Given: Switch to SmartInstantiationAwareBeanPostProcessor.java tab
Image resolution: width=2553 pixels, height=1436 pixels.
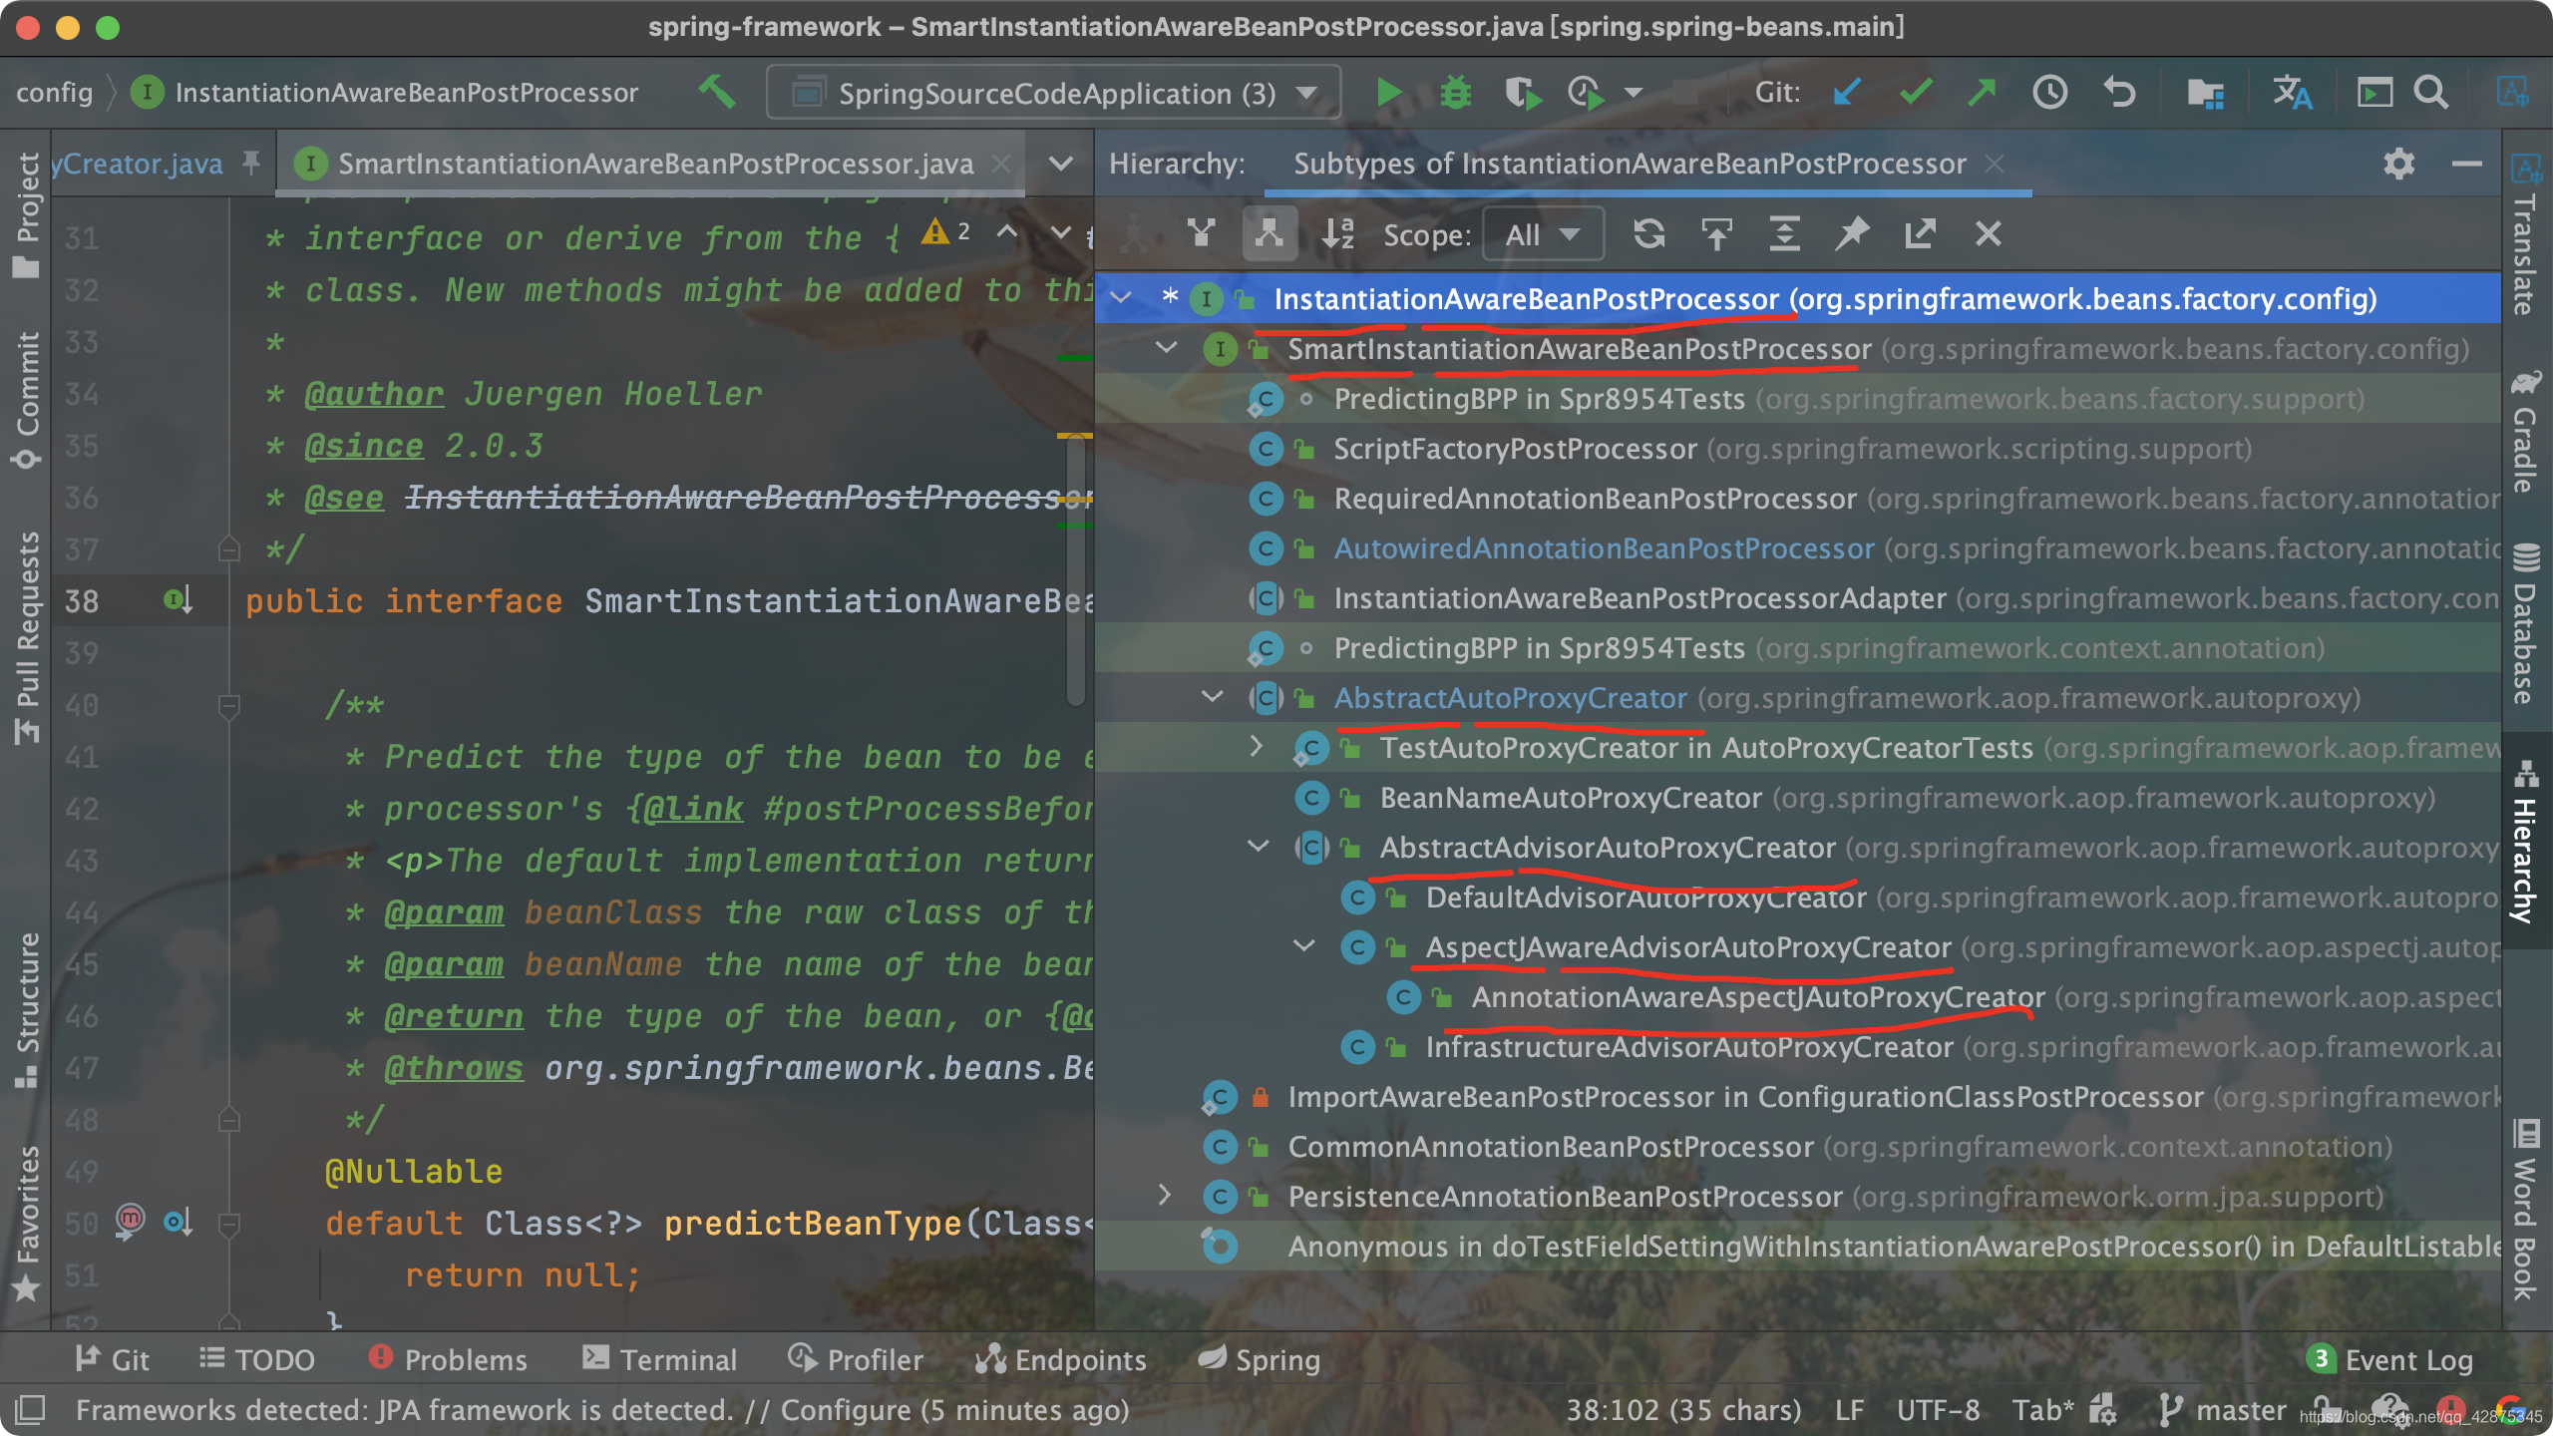Looking at the screenshot, I should (x=654, y=164).
